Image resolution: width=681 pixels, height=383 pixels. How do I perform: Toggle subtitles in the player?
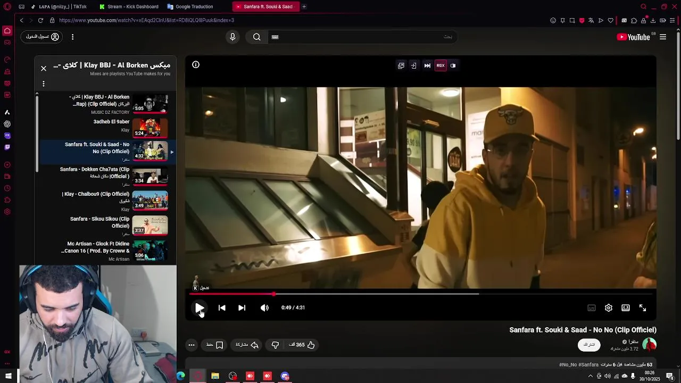[591, 308]
